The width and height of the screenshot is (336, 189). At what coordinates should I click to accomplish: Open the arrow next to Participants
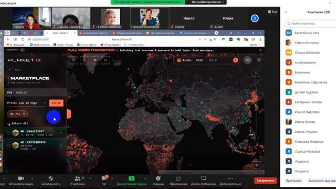click(90, 178)
